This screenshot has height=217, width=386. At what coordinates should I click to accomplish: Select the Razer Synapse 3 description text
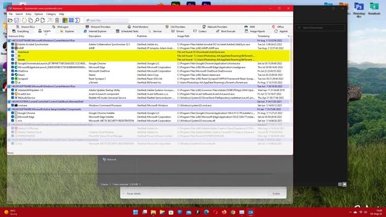pyautogui.click(x=97, y=78)
